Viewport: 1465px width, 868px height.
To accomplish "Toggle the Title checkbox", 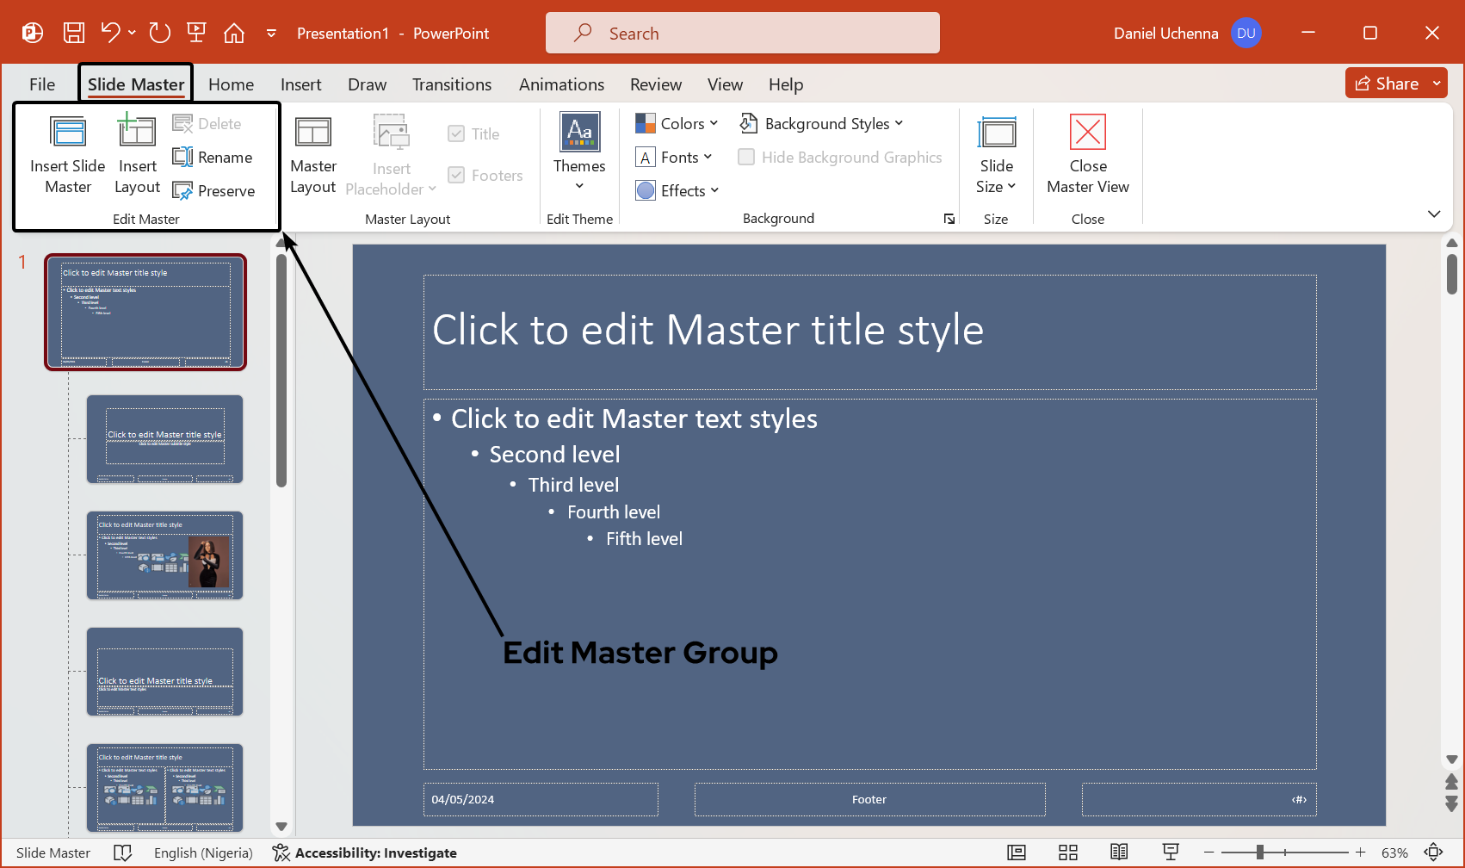I will click(x=456, y=134).
